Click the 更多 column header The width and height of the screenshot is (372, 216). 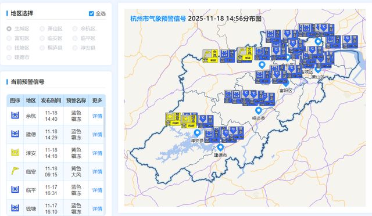(x=97, y=100)
